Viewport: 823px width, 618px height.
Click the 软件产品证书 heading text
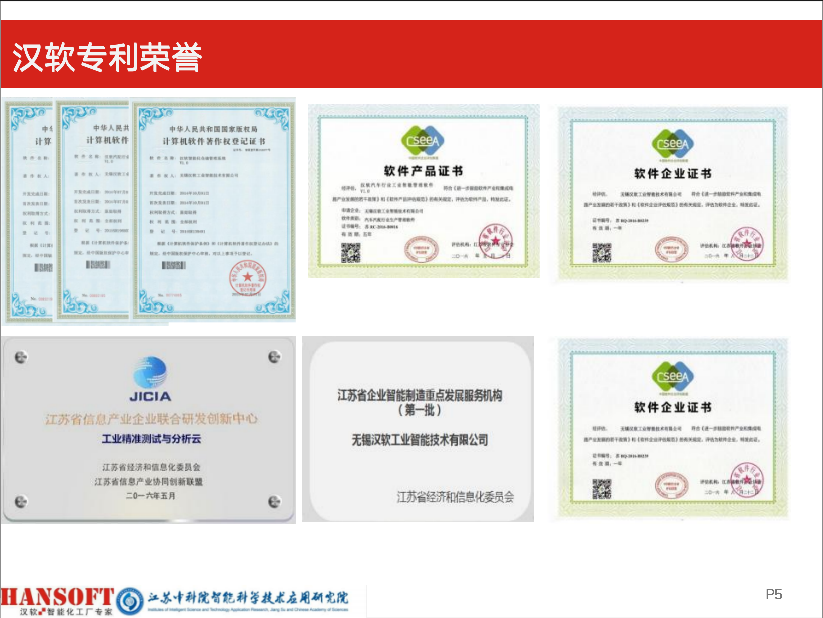pyautogui.click(x=423, y=171)
